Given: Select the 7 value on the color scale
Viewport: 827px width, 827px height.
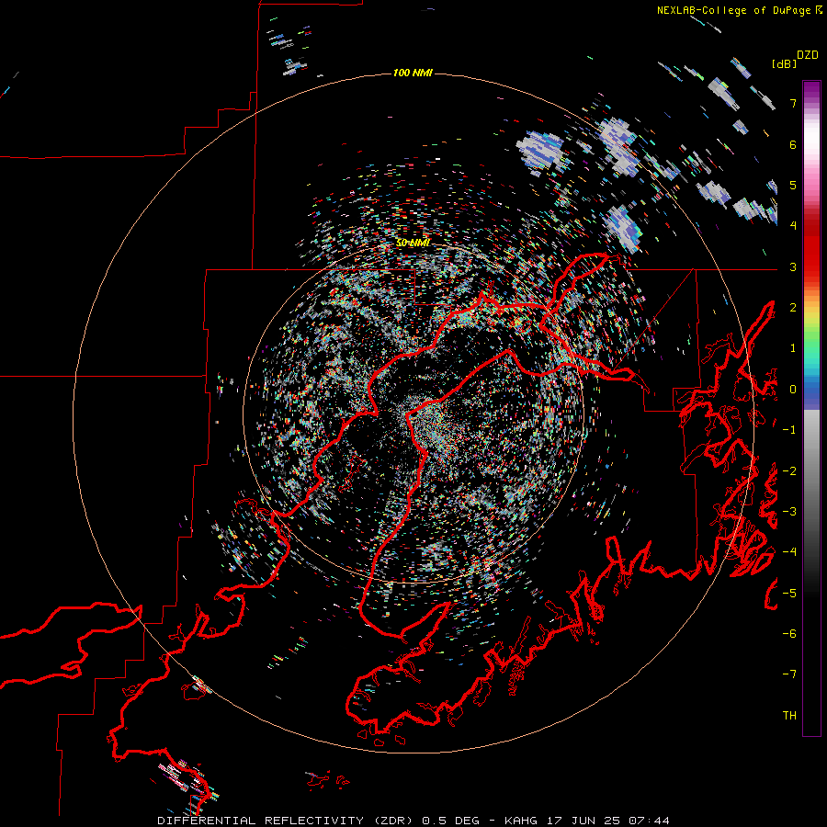Looking at the screenshot, I should tap(793, 103).
